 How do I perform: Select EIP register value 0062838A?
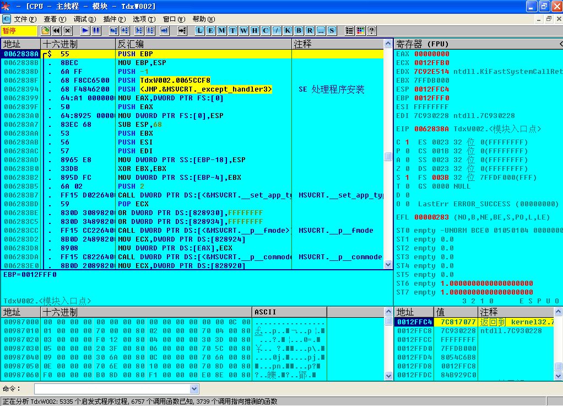pyautogui.click(x=431, y=129)
